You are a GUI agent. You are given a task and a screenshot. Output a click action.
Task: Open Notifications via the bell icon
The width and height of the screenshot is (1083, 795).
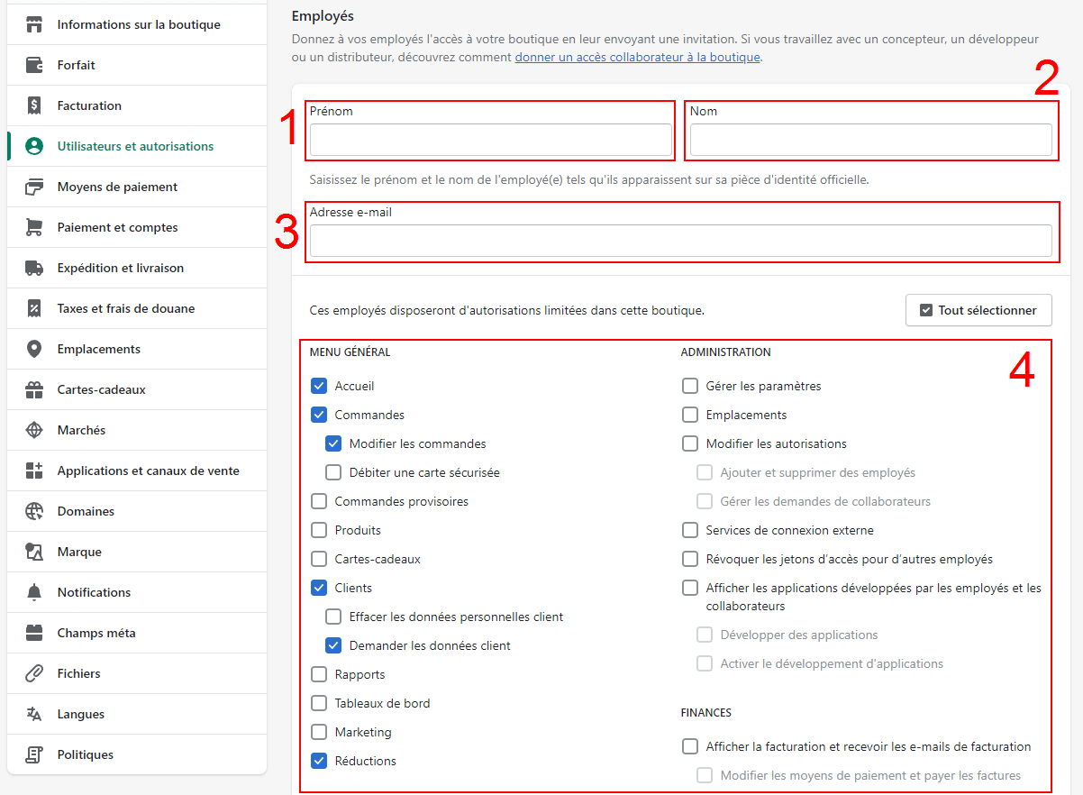click(34, 592)
